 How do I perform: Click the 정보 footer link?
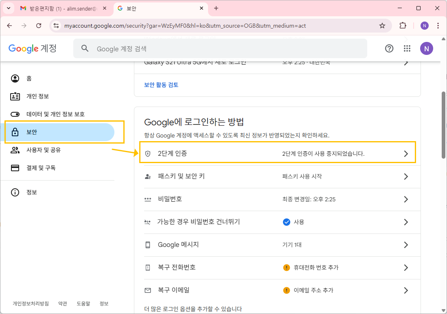pyautogui.click(x=104, y=303)
